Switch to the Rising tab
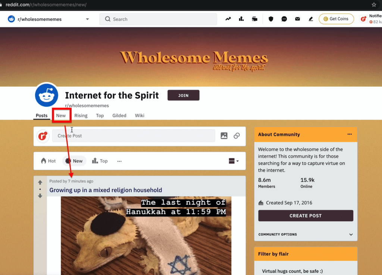The height and width of the screenshot is (275, 382). pos(81,116)
